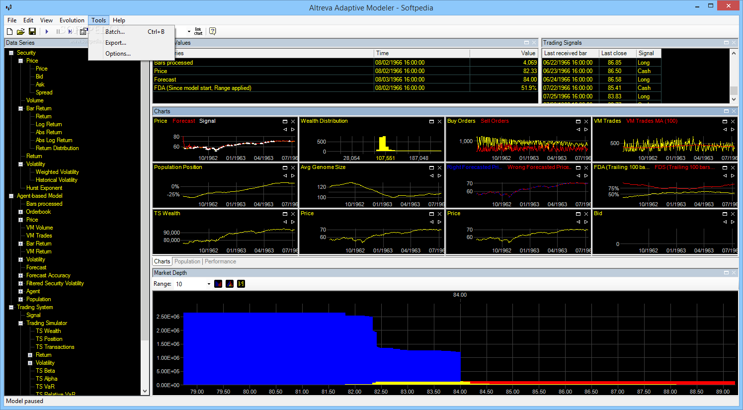Step left in the TS Wealth chart
This screenshot has height=410, width=743.
click(x=285, y=222)
